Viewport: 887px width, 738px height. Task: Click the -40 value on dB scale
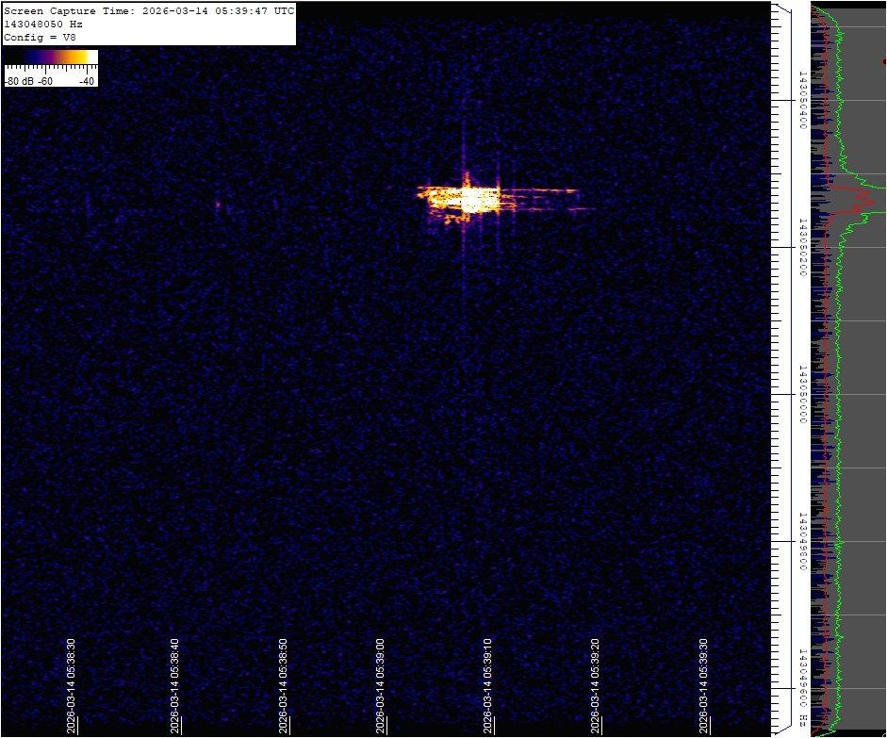click(87, 81)
